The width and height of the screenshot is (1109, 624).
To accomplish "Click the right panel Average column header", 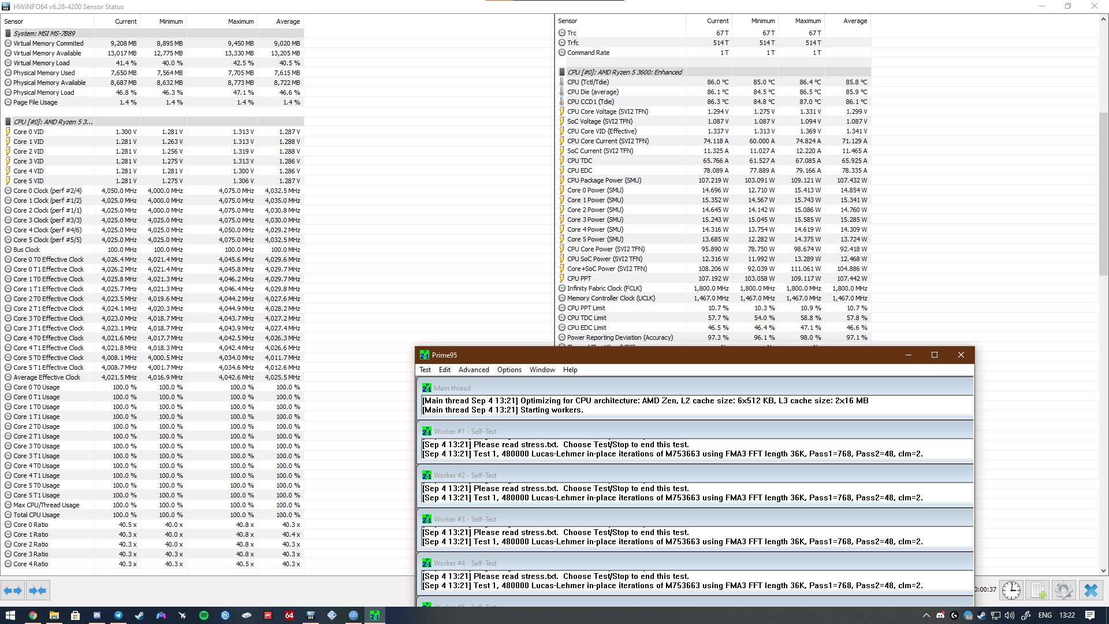I will (847, 21).
